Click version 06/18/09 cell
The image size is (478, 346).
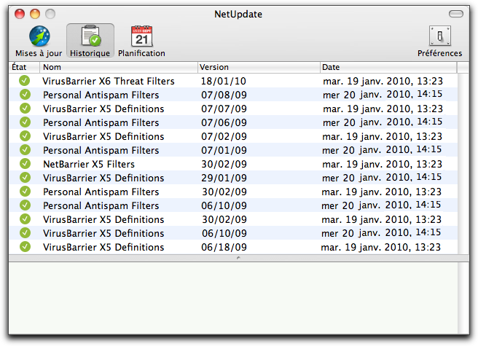[x=224, y=247]
